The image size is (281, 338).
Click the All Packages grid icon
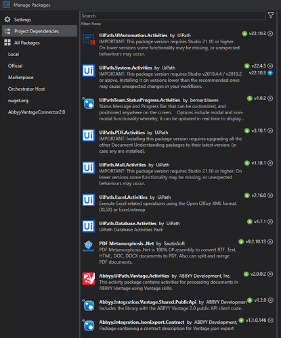(7, 43)
